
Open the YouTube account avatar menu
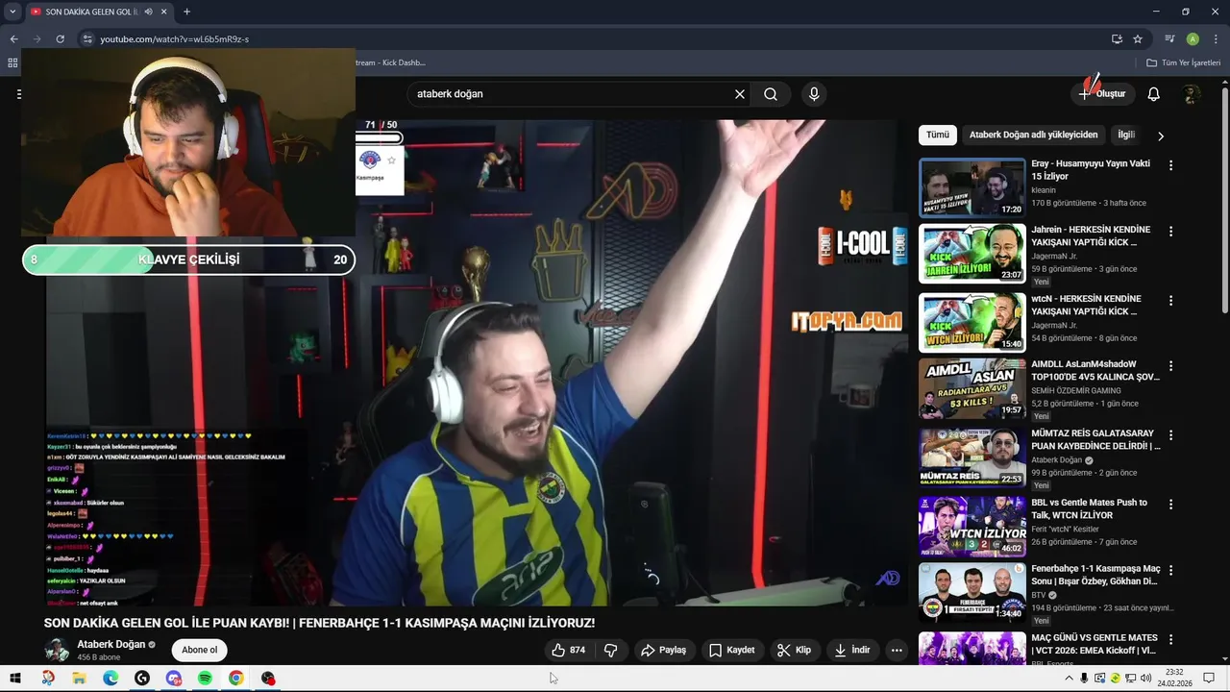(x=1192, y=94)
